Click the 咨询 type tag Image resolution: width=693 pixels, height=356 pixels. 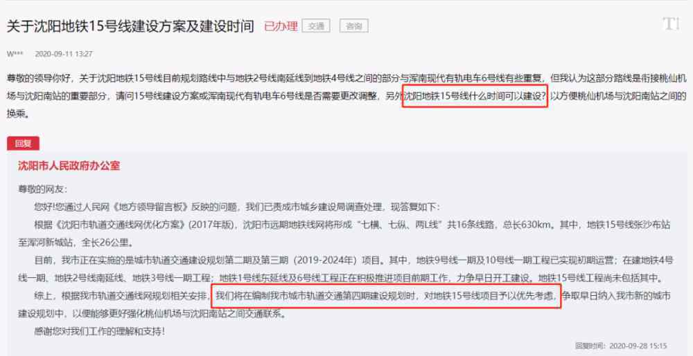pos(353,26)
